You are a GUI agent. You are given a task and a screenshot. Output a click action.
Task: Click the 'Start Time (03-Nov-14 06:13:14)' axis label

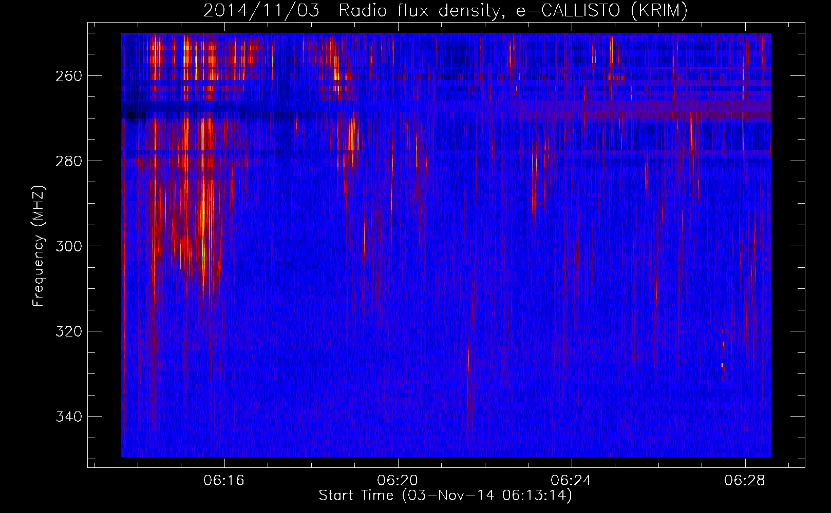[x=445, y=496]
